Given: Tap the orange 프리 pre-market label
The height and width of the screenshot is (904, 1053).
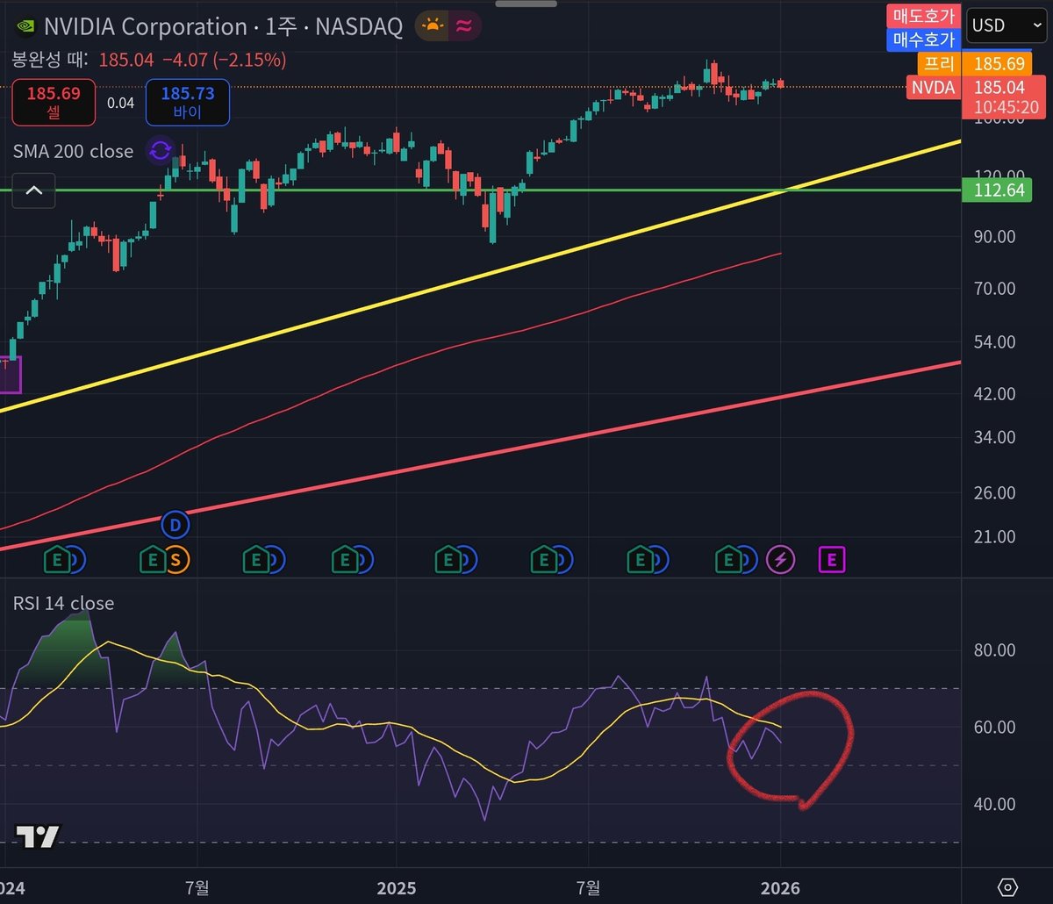Looking at the screenshot, I should [x=938, y=63].
